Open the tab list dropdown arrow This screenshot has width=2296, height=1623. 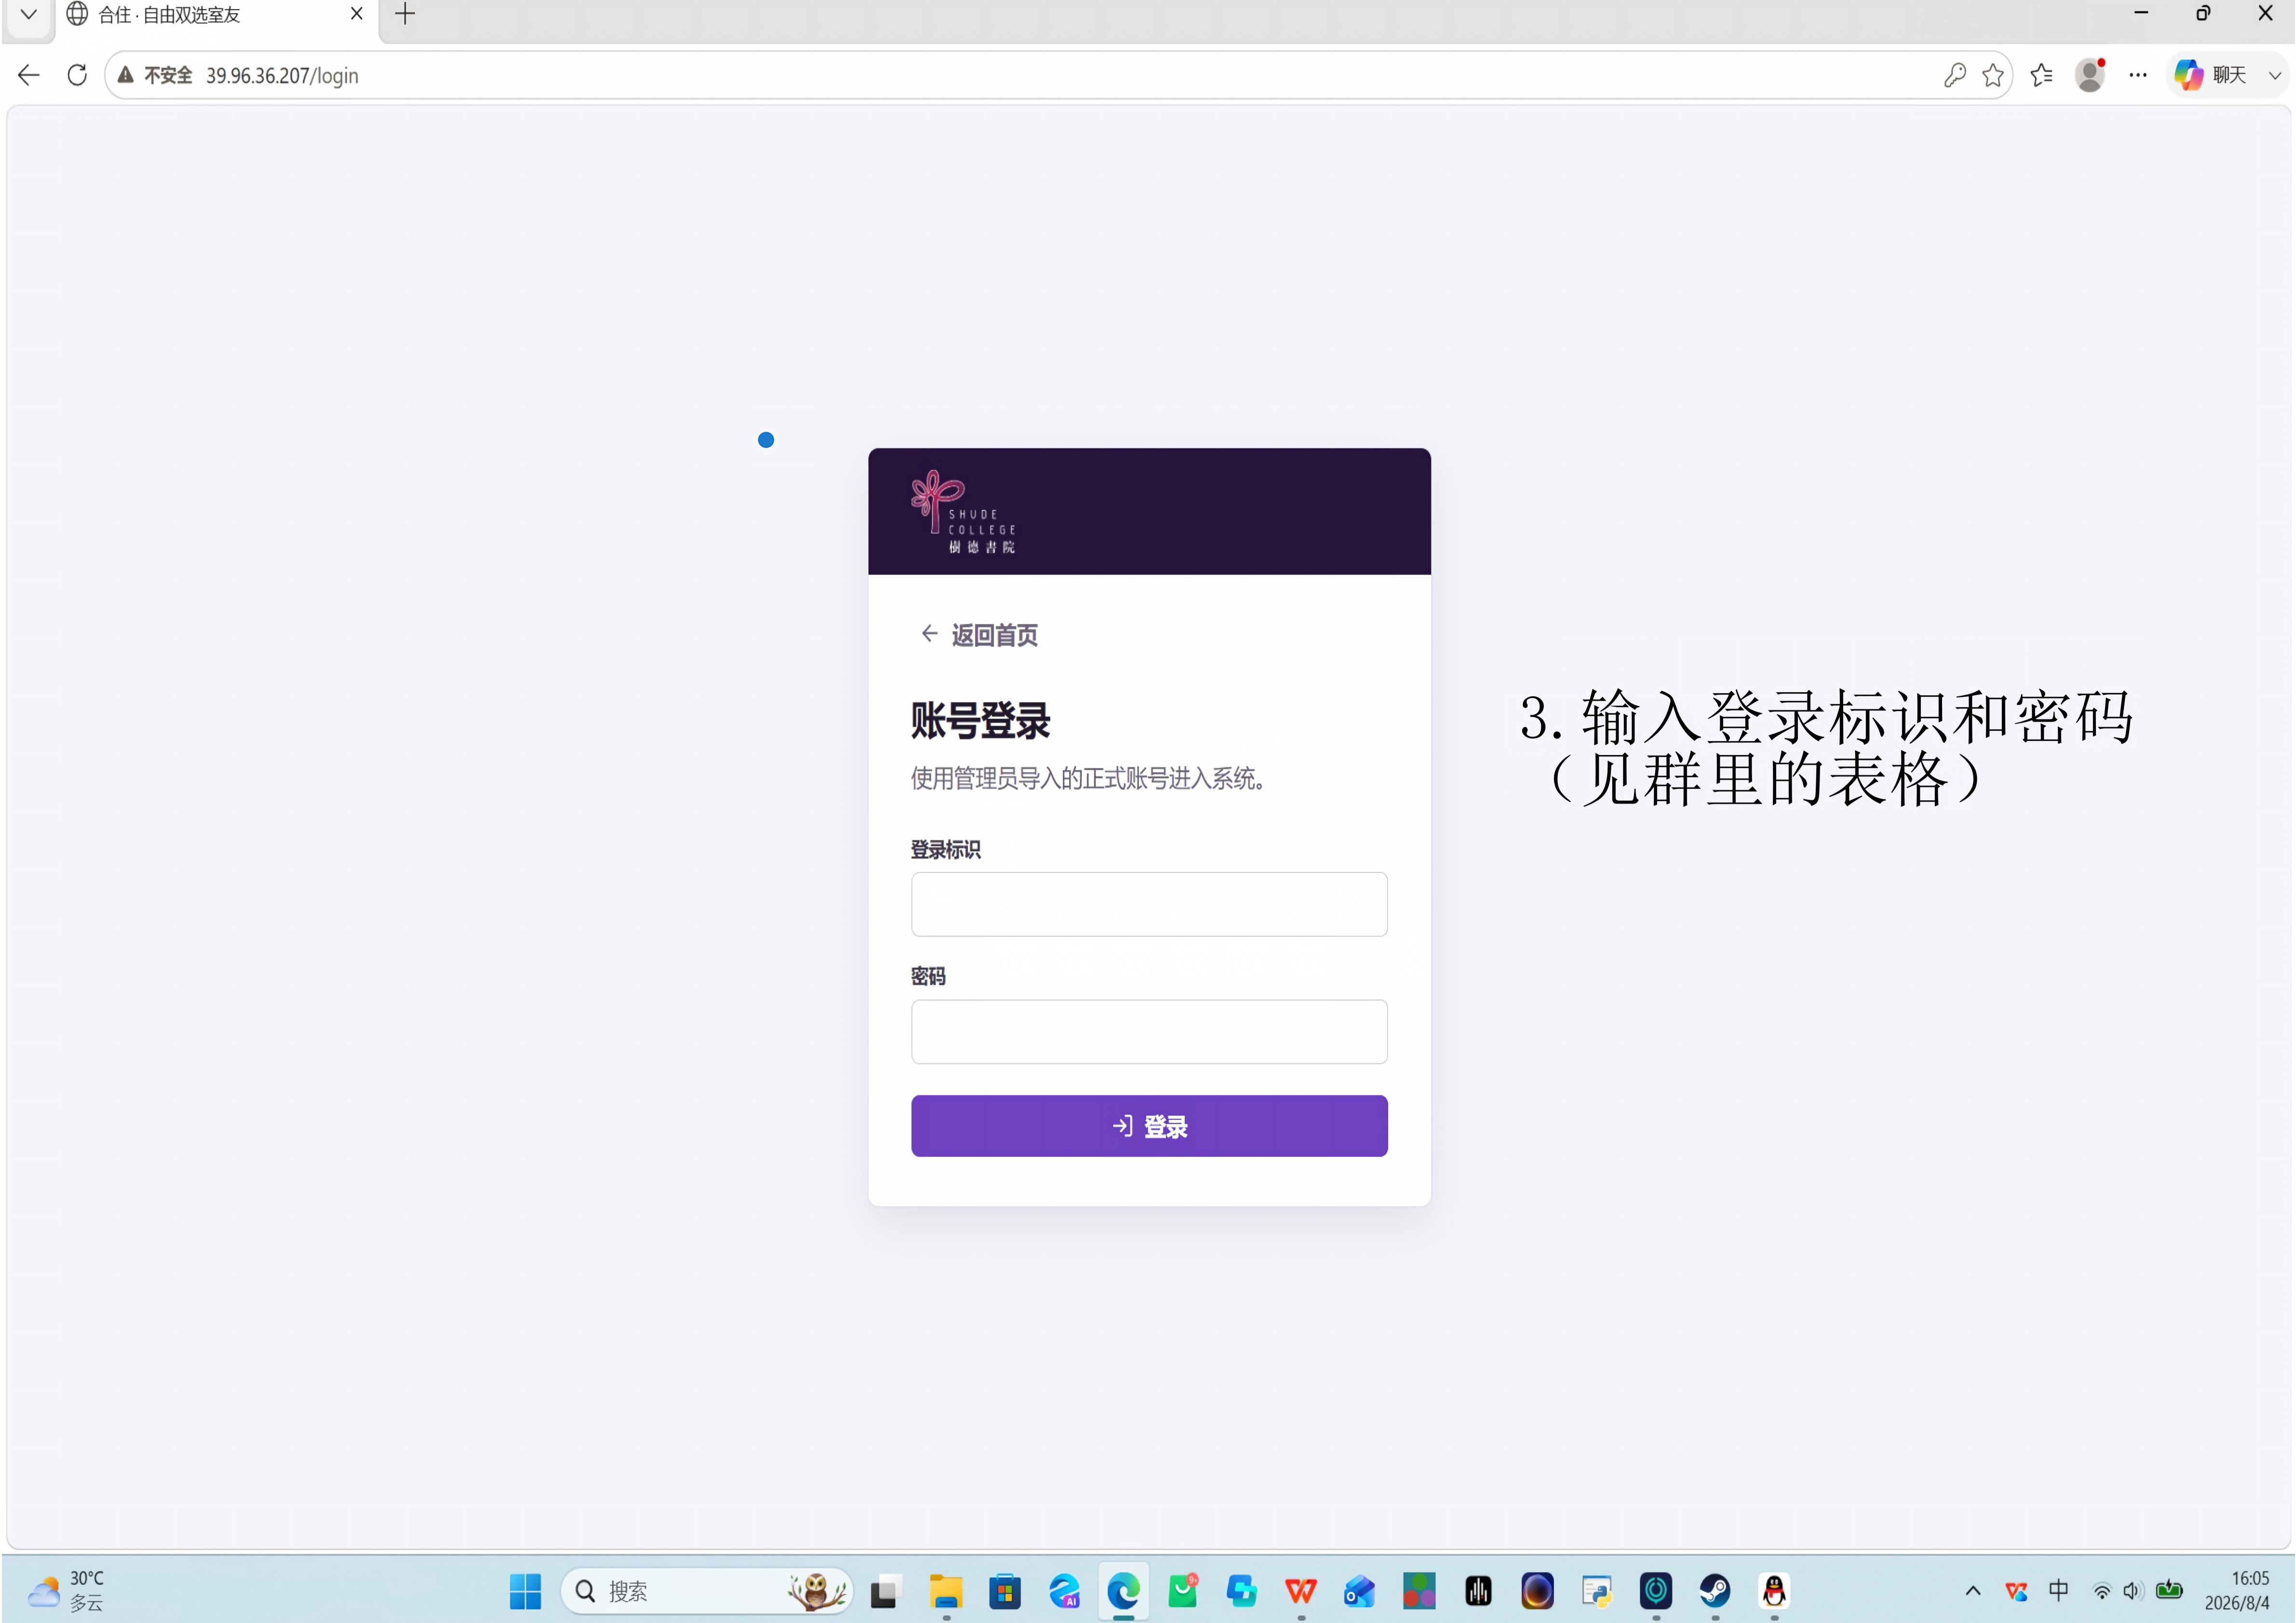pos(28,15)
